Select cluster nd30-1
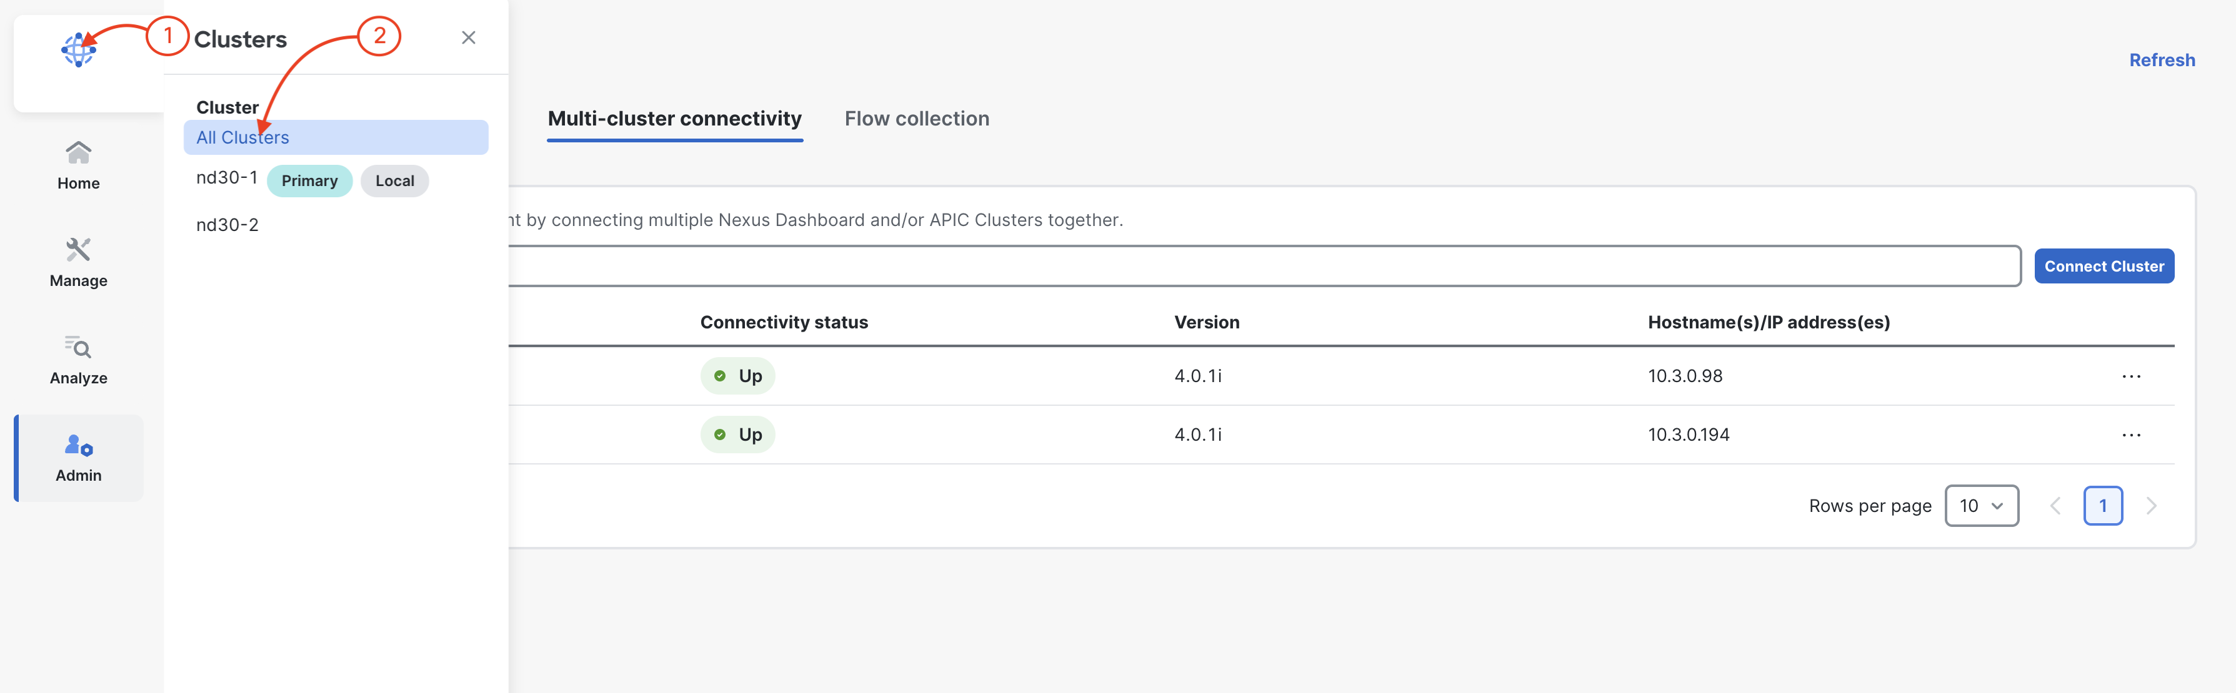 point(227,178)
